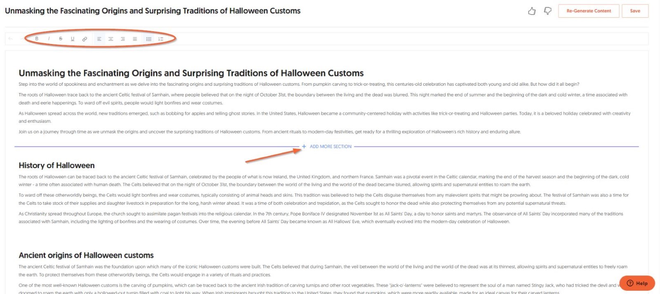Insert a bulleted list
660x294 pixels.
tap(149, 39)
